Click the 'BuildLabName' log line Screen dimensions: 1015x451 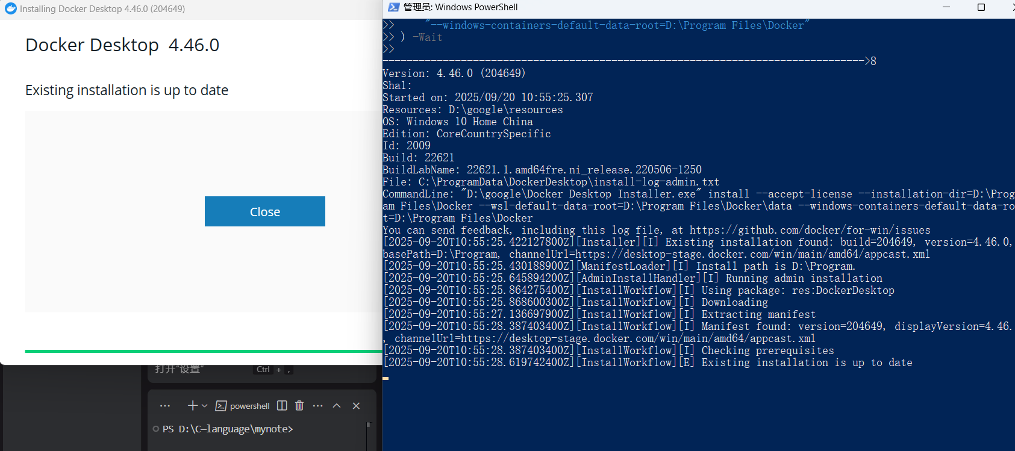(x=542, y=170)
